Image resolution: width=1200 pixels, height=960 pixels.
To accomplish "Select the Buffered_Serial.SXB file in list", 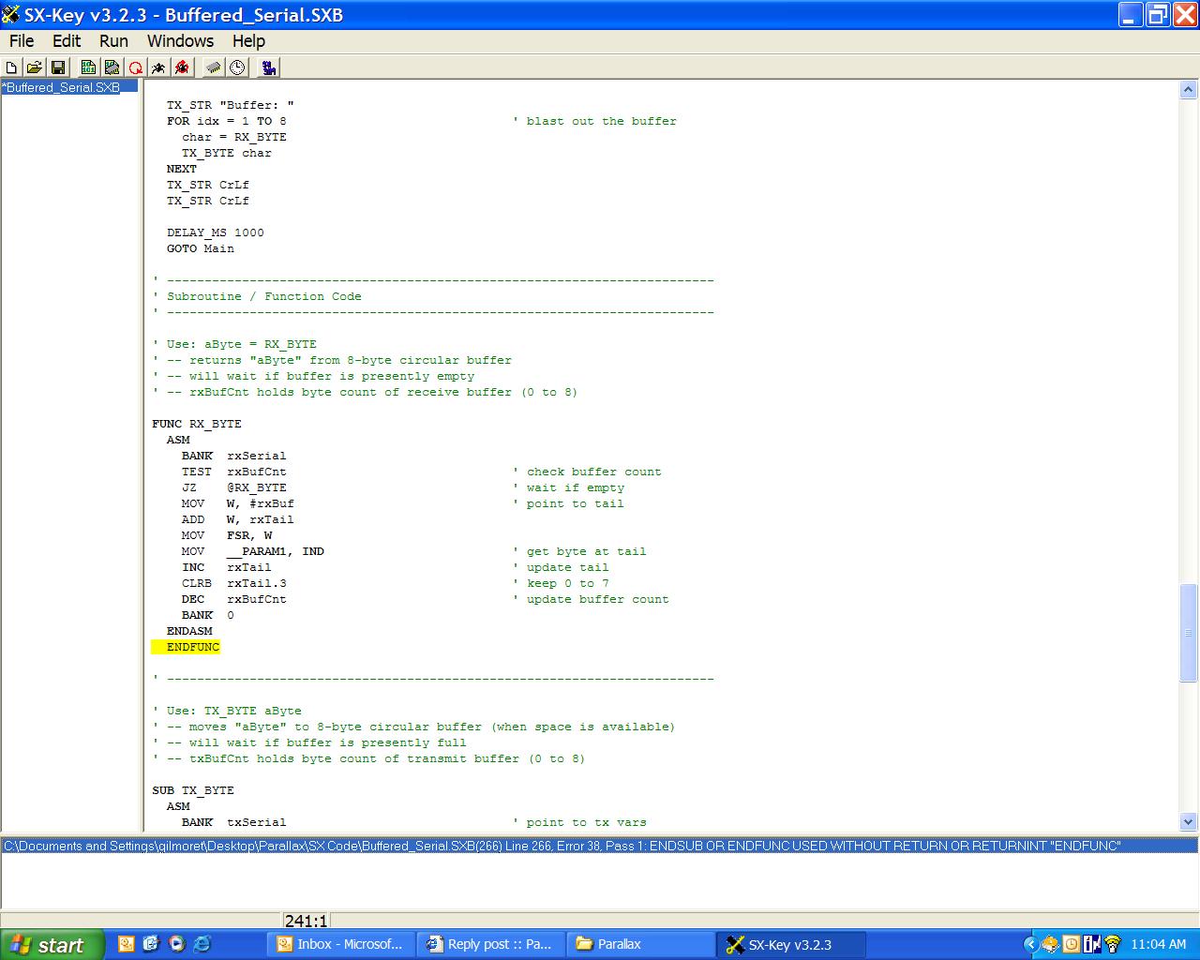I will (62, 87).
